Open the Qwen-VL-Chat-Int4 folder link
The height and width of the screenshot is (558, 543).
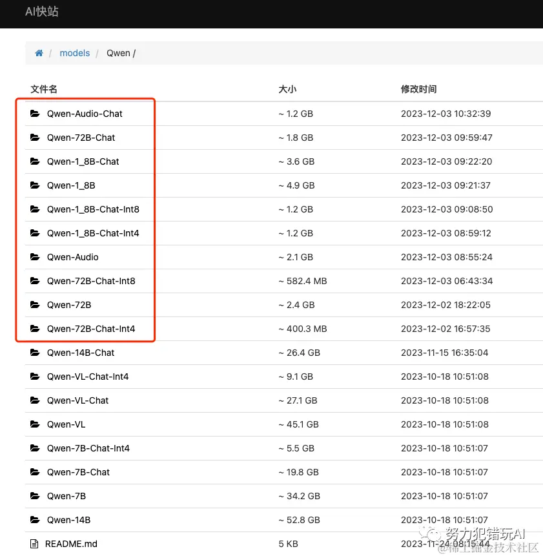88,377
